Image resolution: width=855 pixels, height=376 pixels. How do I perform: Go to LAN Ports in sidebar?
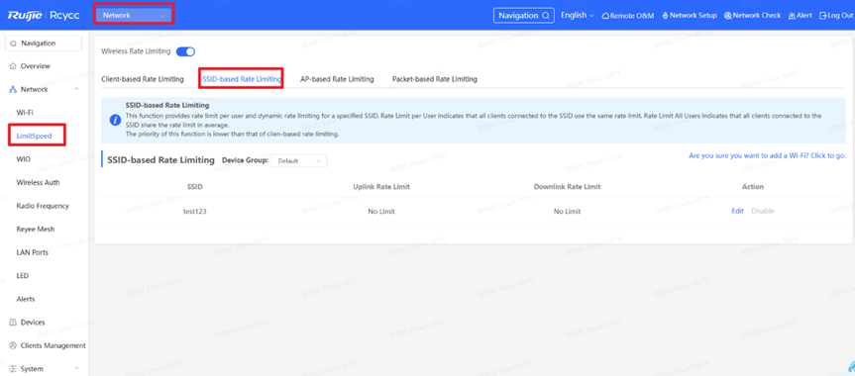click(x=32, y=252)
